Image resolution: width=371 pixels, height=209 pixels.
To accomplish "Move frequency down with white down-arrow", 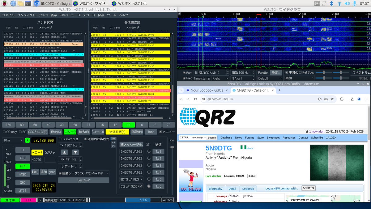I will 75,152.
